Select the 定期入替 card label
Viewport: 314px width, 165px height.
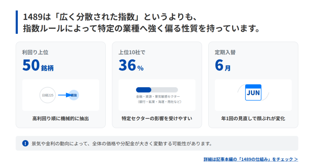[225, 52]
